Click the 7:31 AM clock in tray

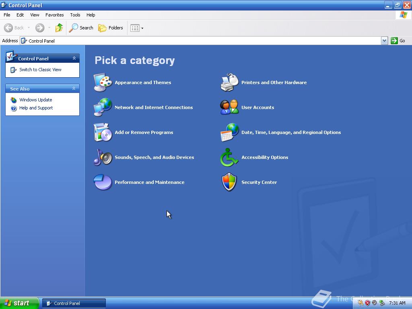click(397, 303)
